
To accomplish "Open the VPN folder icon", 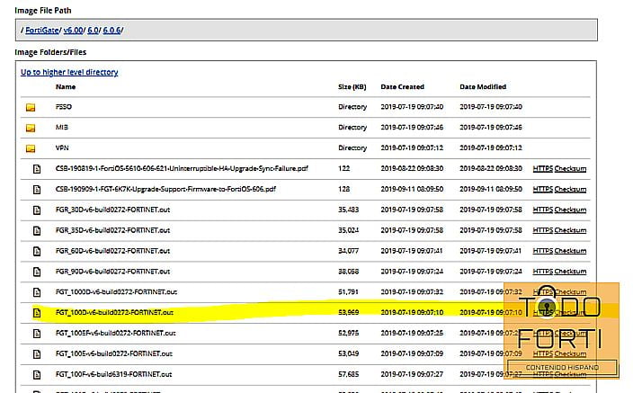I will pyautogui.click(x=31, y=148).
